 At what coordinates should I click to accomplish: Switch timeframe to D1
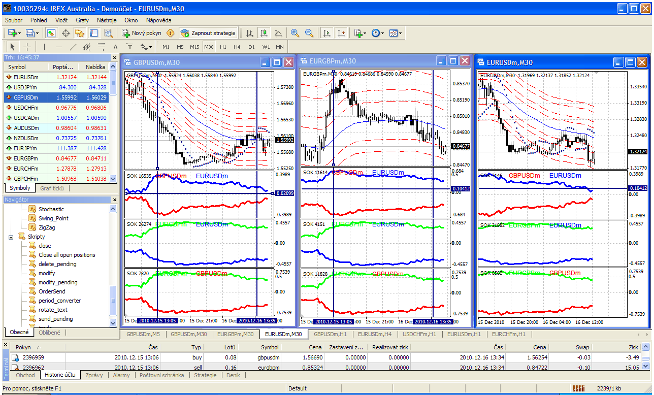(251, 47)
